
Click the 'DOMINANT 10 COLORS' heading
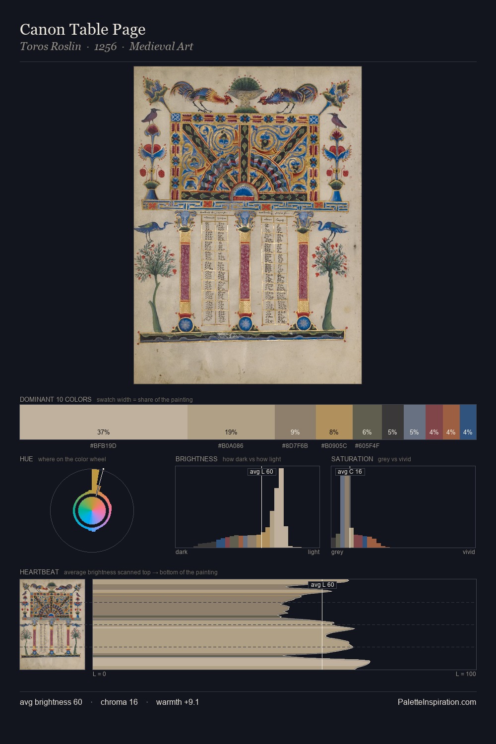pyautogui.click(x=56, y=399)
